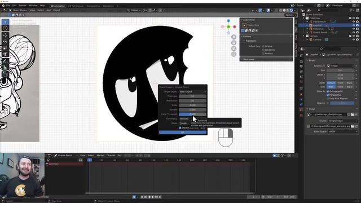Image resolution: width=361 pixels, height=203 pixels.
Task: Click the outliner display mode icon
Action: (x=310, y=10)
